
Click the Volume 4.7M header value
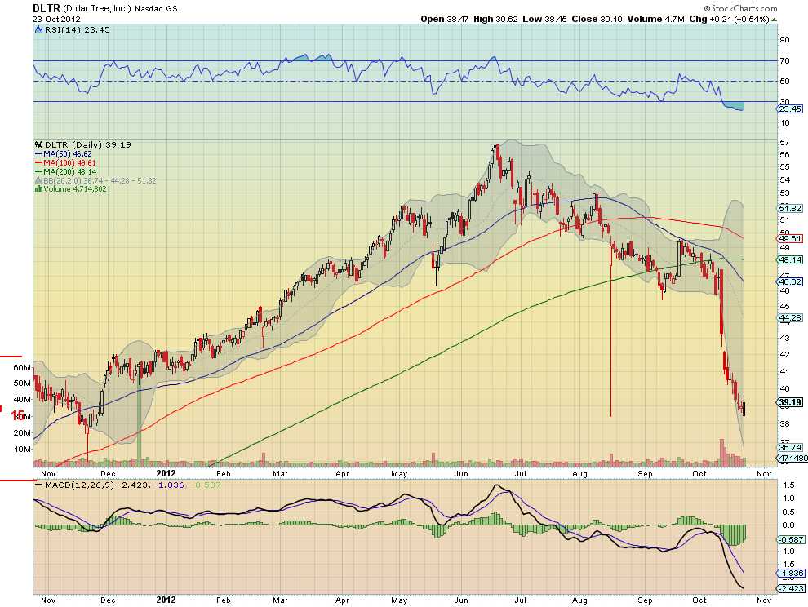pos(655,19)
